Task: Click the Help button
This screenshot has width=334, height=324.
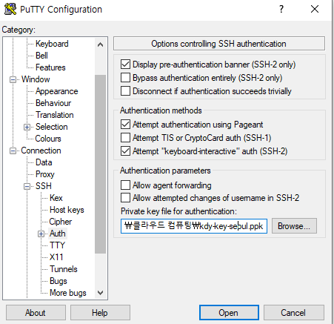Action: pyautogui.click(x=100, y=313)
